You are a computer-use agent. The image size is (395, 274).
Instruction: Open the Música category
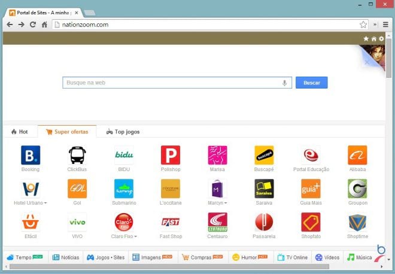pos(360,257)
